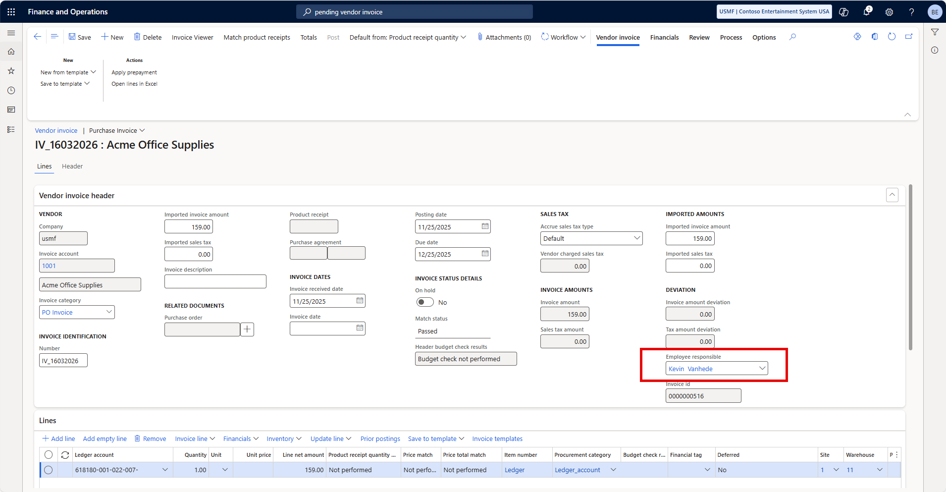This screenshot has width=946, height=492.
Task: Switch to the Financials ribbon tab
Action: tap(664, 37)
